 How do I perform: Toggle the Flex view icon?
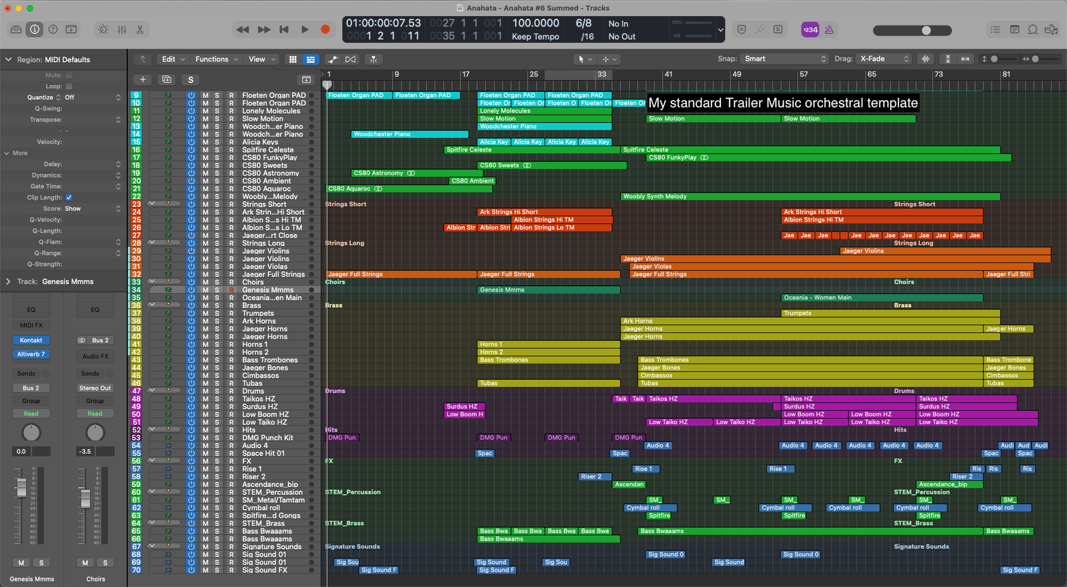click(351, 59)
